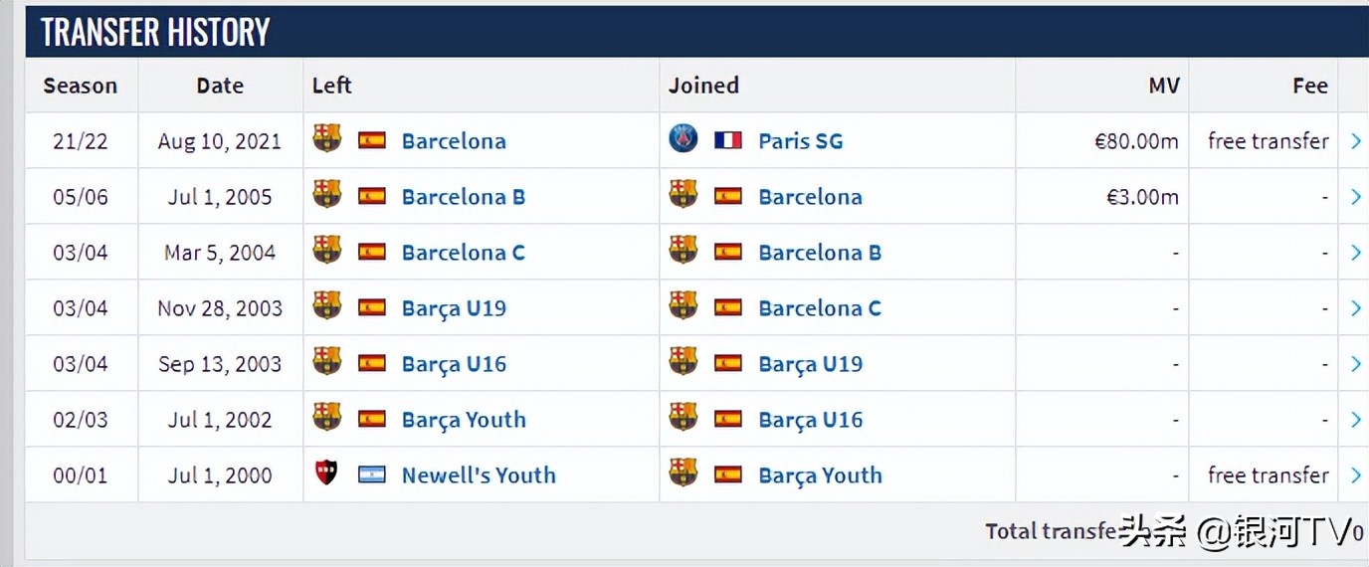
Task: Expand the Jul 1, 2000 transfer row arrow
Action: tap(1355, 475)
